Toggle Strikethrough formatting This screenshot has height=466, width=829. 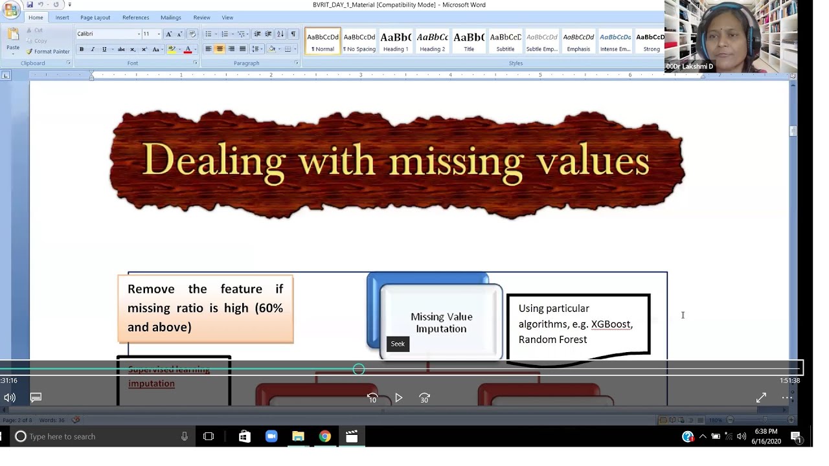(121, 49)
